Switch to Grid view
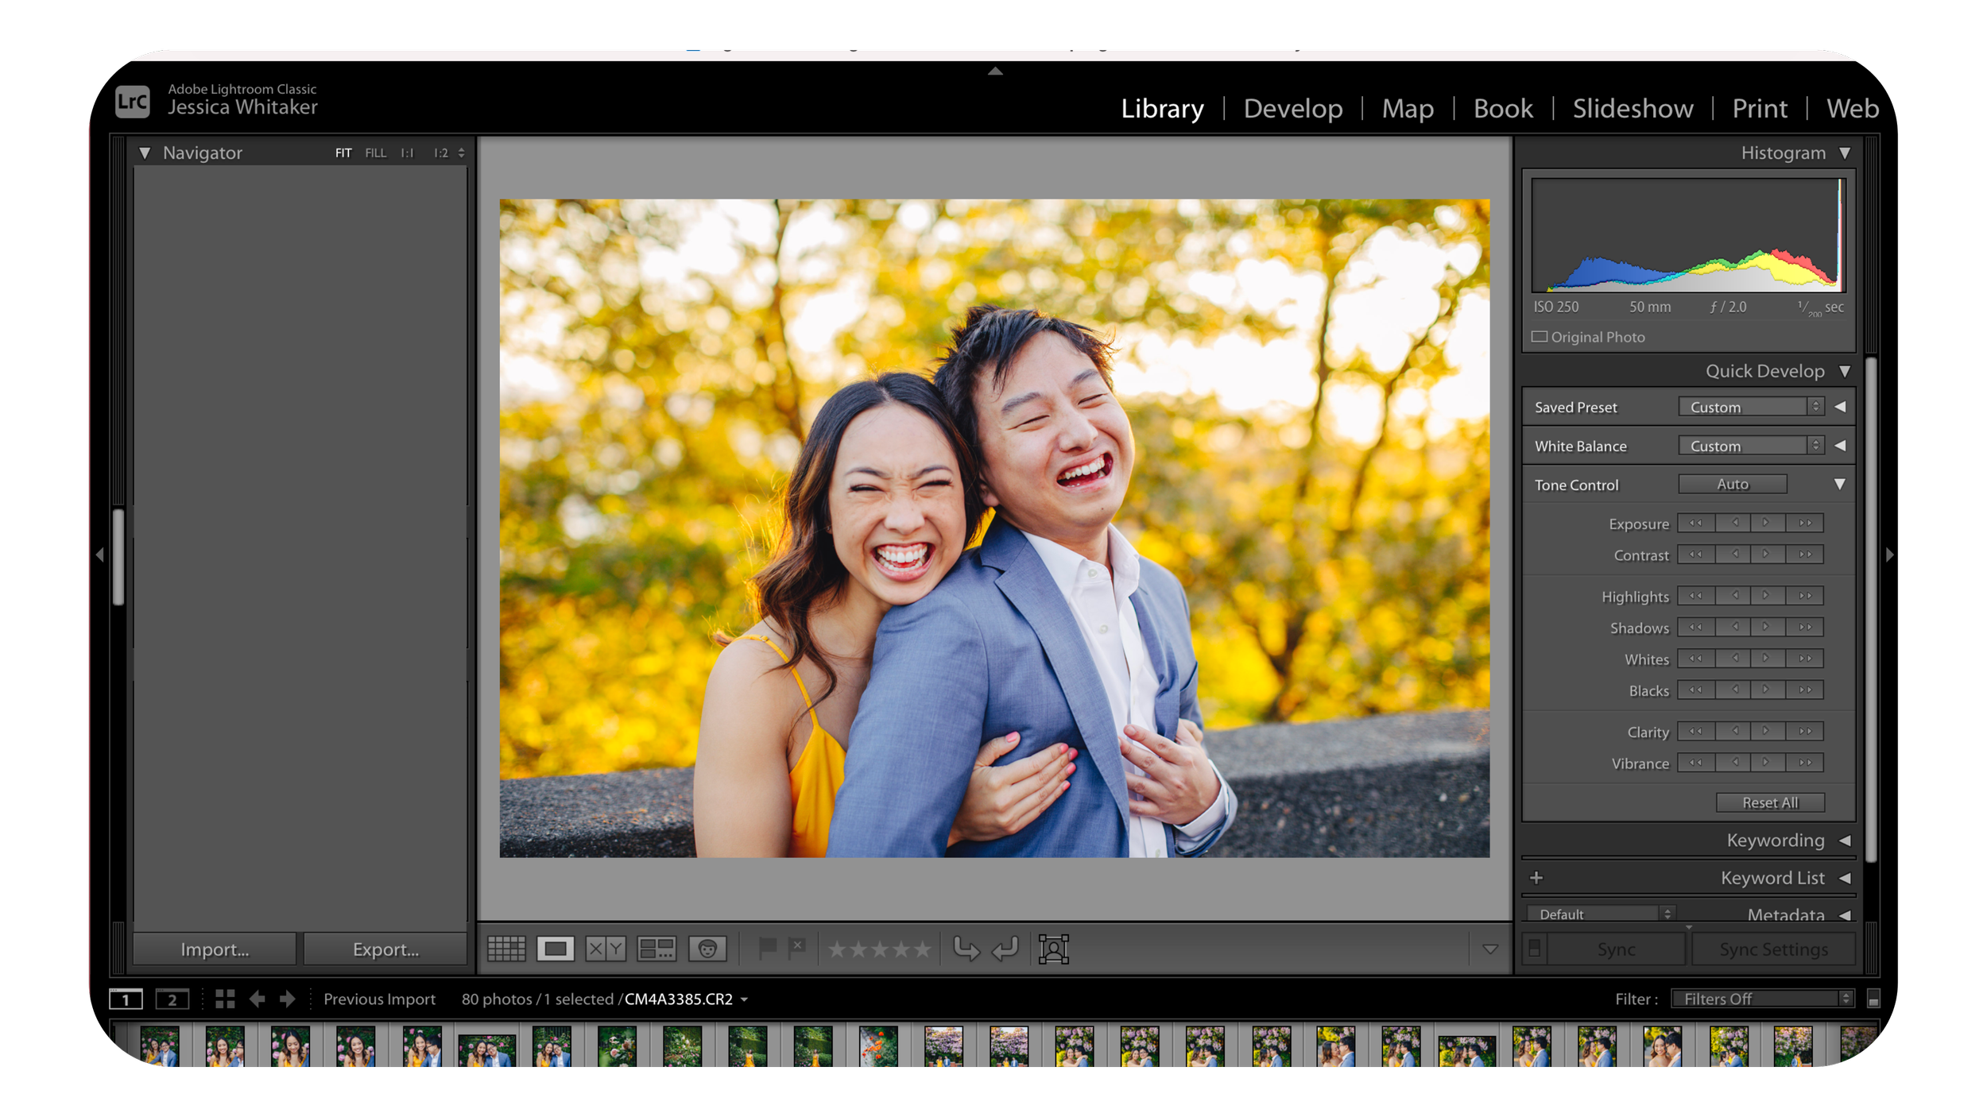The height and width of the screenshot is (1117, 1987). [x=507, y=949]
